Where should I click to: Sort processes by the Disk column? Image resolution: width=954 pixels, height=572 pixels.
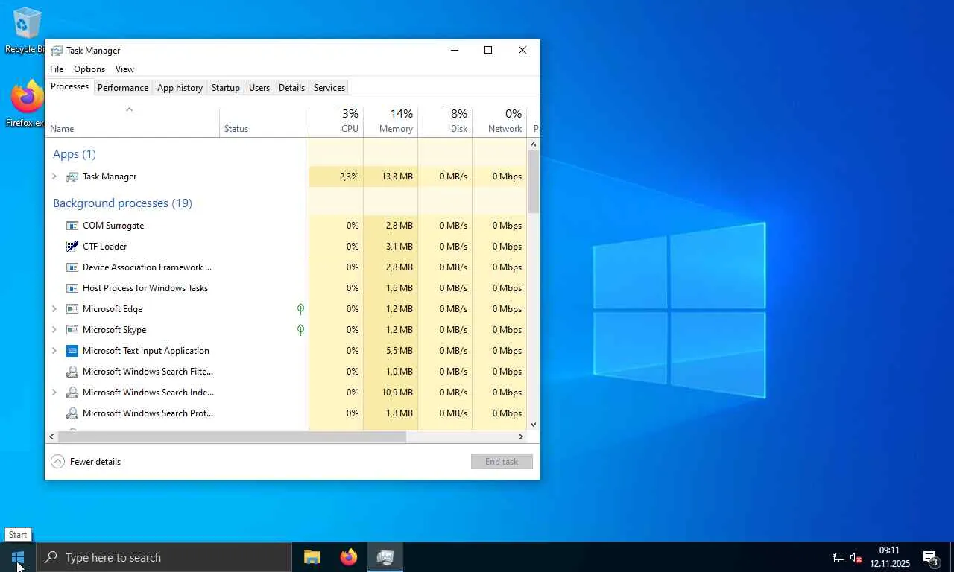(x=445, y=121)
